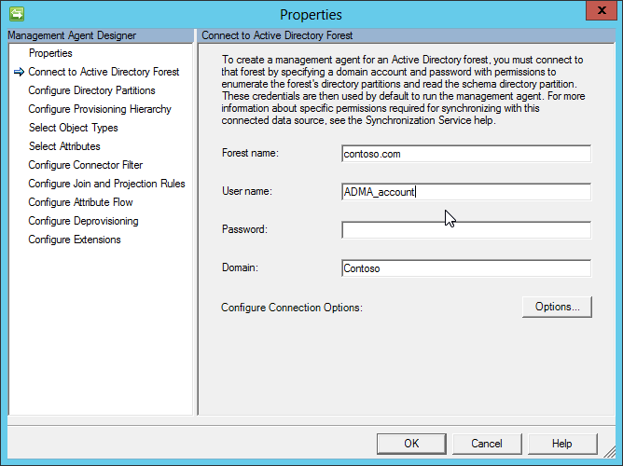The image size is (623, 466).
Task: Open the Select Object Types page
Action: [x=74, y=128]
